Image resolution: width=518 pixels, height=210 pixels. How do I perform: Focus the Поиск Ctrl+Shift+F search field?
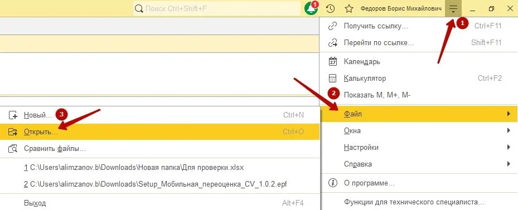(x=217, y=8)
